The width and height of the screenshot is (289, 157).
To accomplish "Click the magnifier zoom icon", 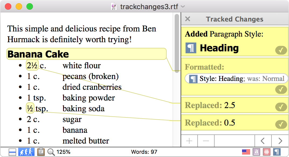I will click(x=51, y=152).
